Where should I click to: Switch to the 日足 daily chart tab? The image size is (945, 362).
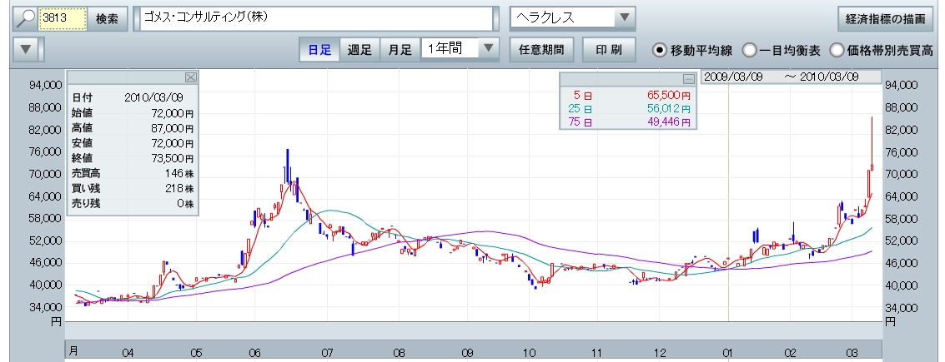tap(319, 49)
